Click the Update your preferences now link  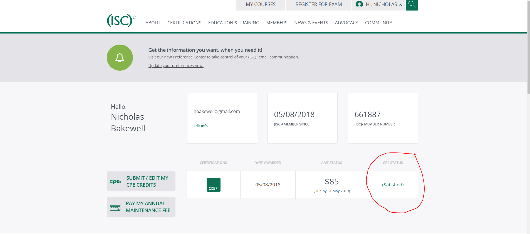[176, 66]
